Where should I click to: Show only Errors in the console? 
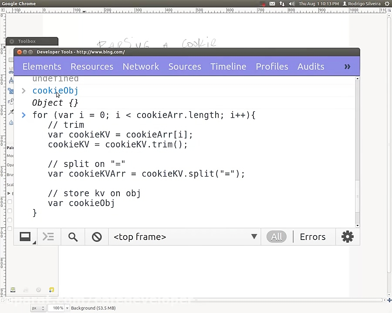(312, 236)
